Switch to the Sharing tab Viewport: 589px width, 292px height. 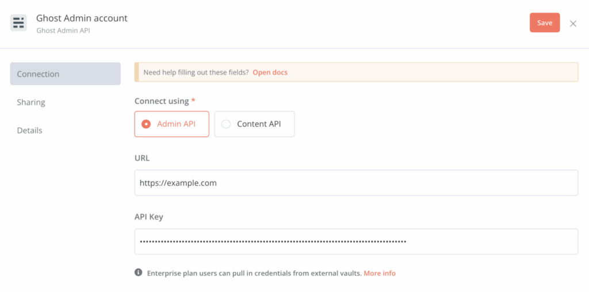31,102
